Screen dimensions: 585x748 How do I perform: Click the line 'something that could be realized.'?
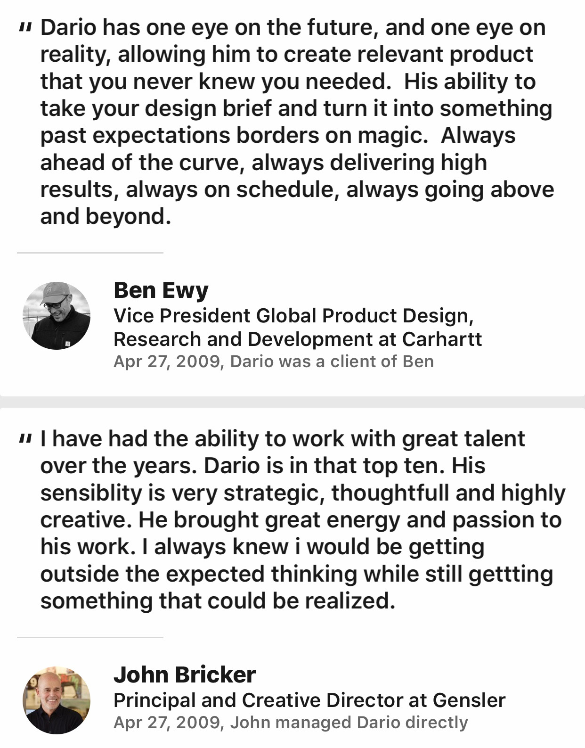point(218,601)
